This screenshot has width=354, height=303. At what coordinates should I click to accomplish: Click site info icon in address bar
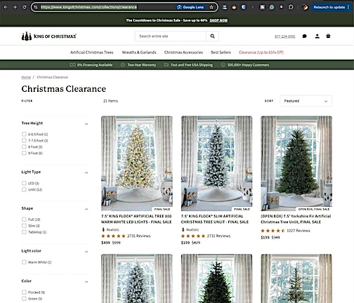click(x=36, y=7)
